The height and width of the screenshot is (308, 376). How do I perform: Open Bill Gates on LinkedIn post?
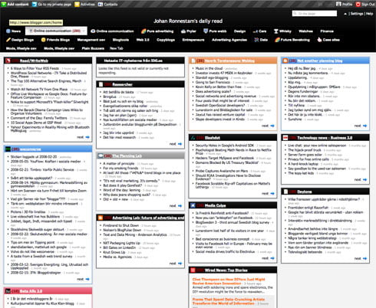[119, 247]
